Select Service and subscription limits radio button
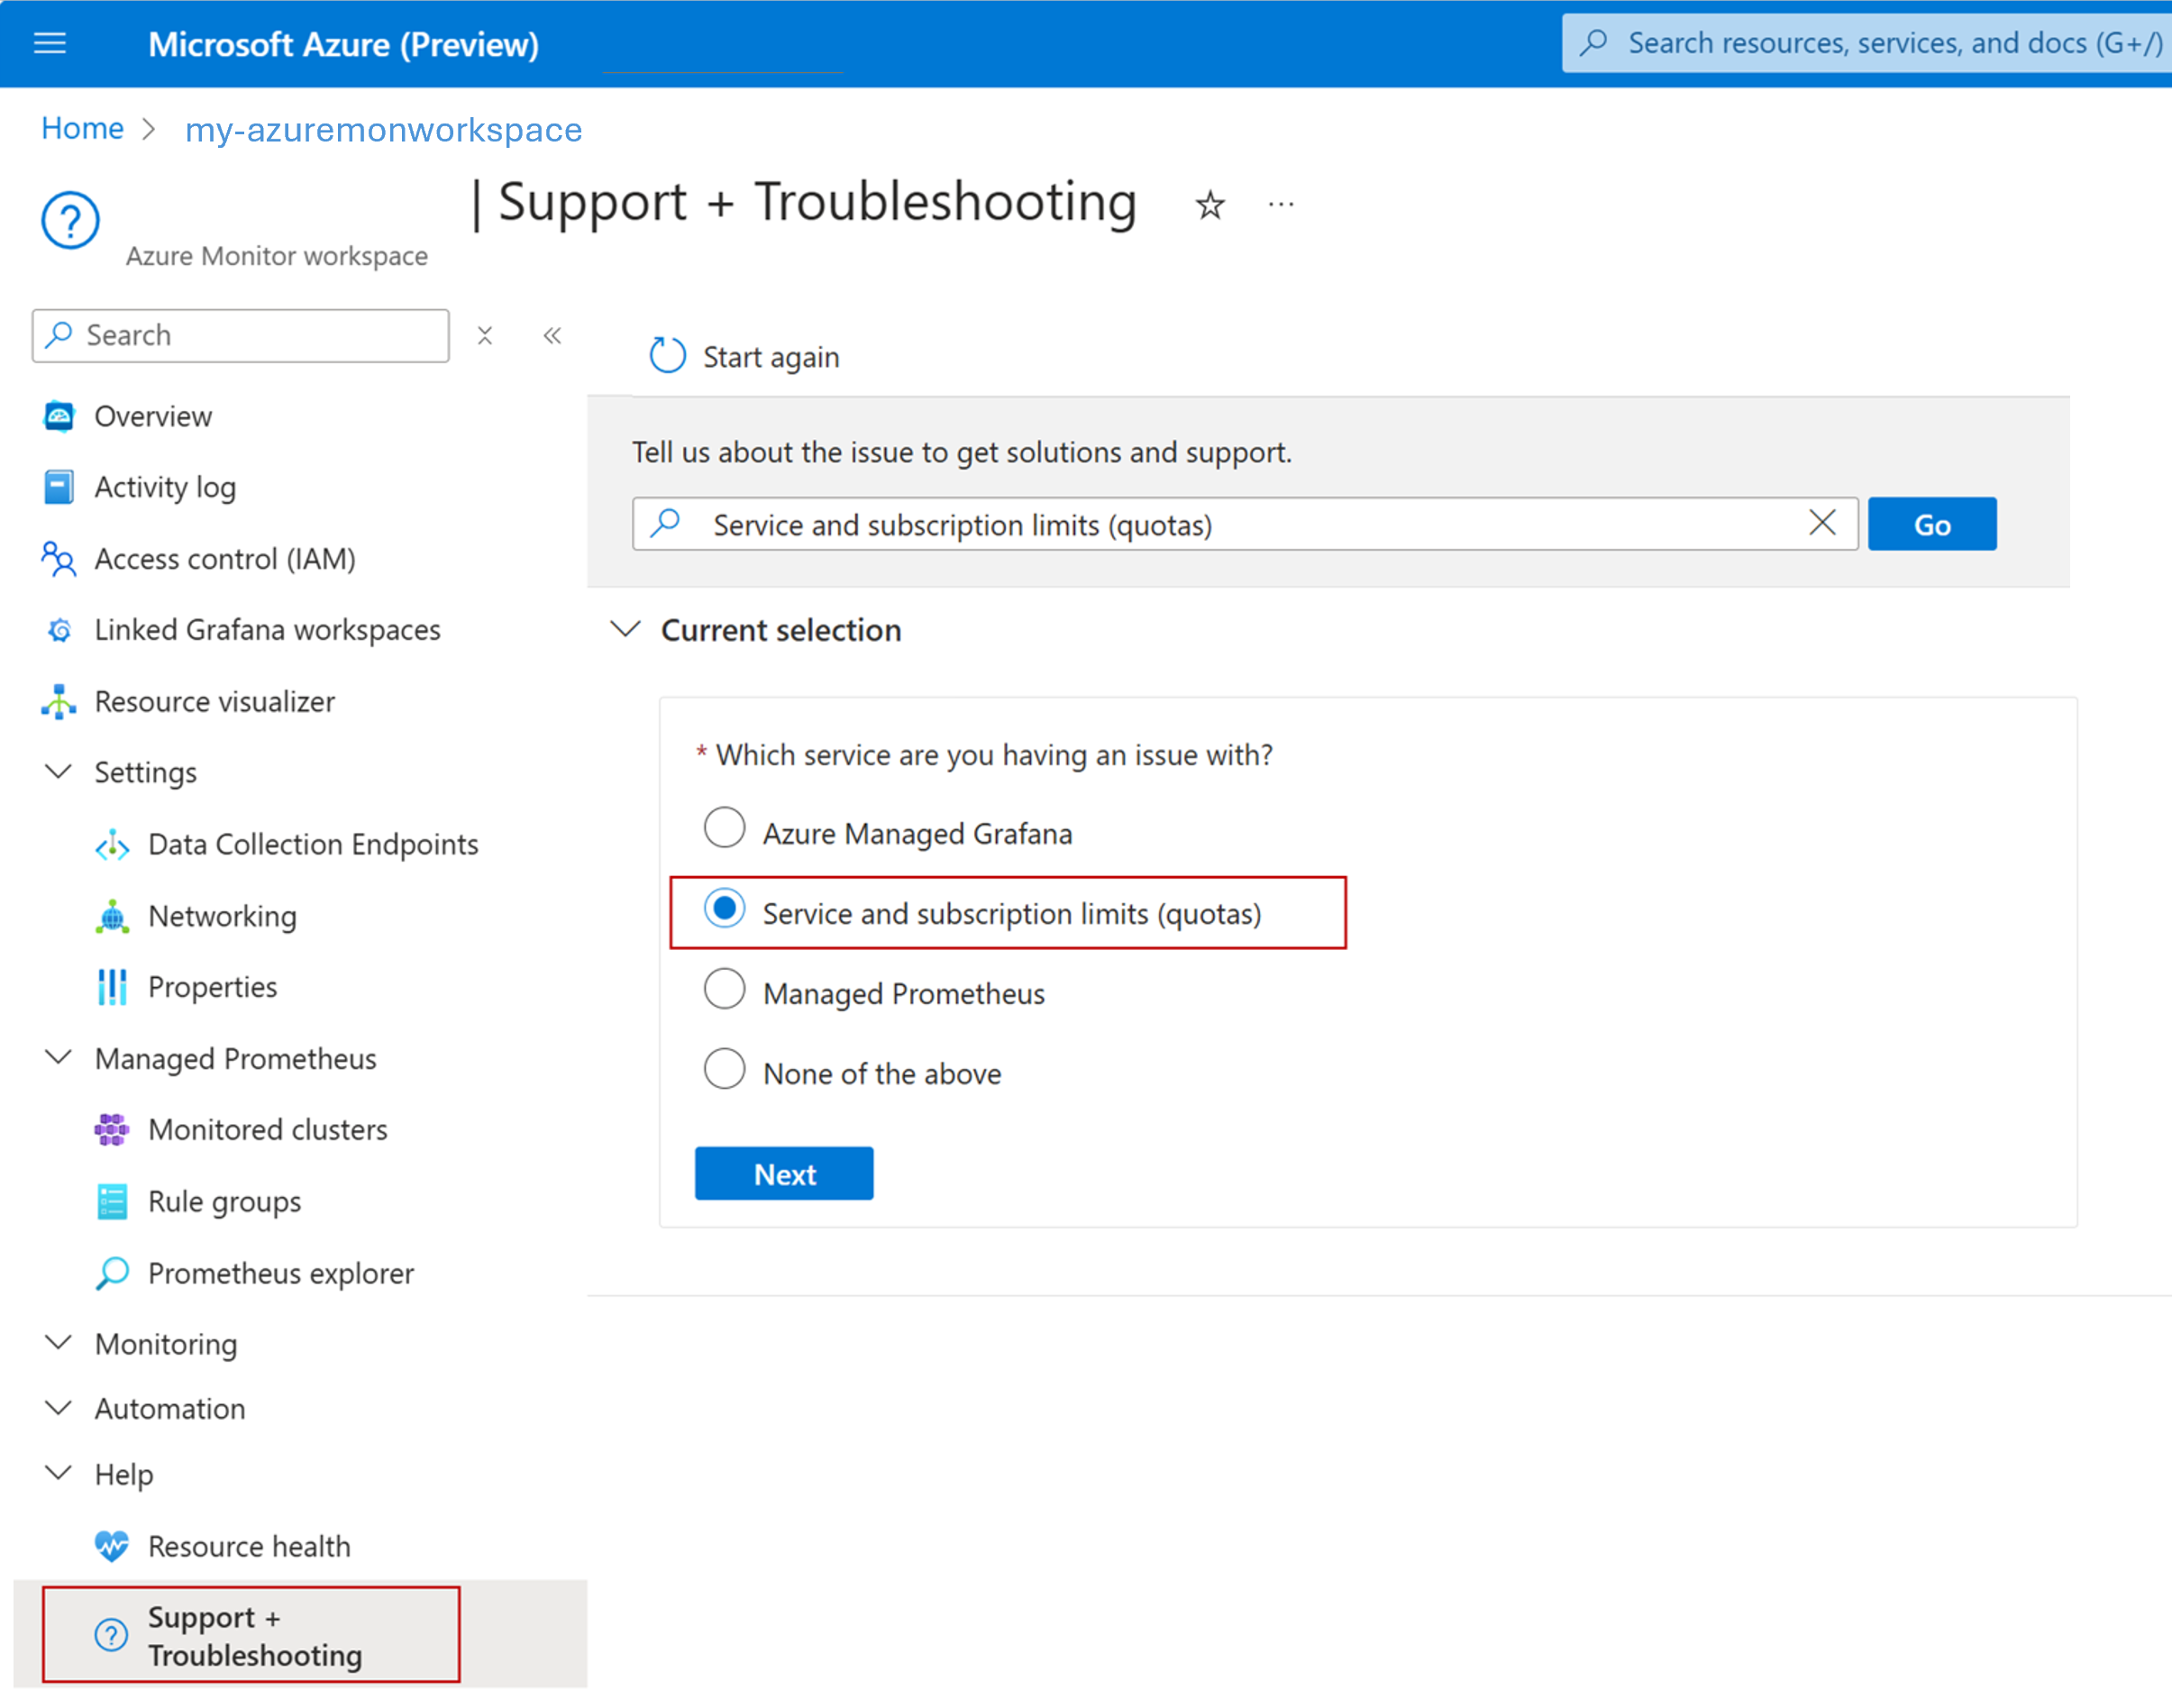This screenshot has height=1708, width=2172. point(723,911)
